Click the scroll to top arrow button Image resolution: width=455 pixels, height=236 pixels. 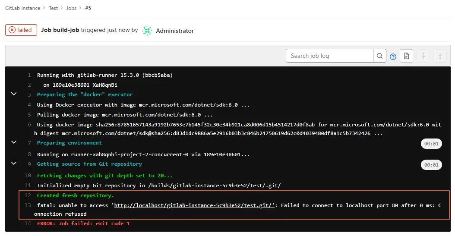coord(423,56)
